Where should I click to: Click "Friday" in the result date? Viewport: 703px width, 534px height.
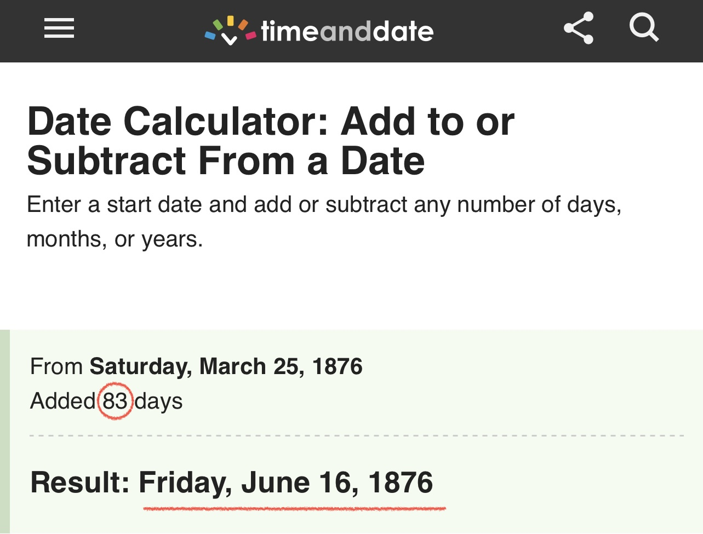pos(182,483)
